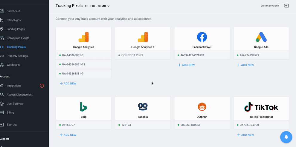Click the Outbrain logo

202,107
